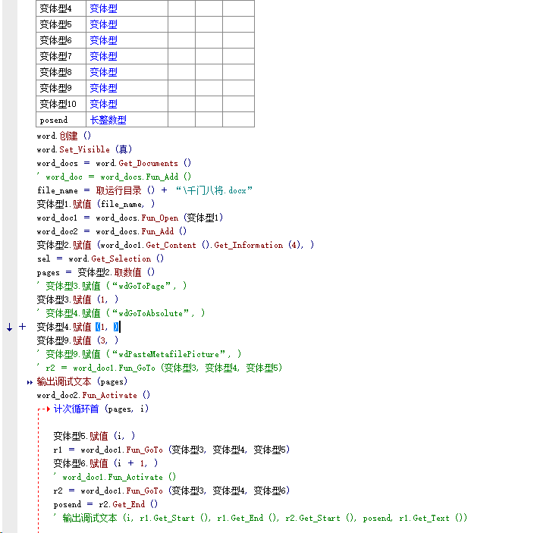Image resolution: width=537 pixels, height=533 pixels.
Task: Click the 变体型 type cell in row 变体型10
Action: point(127,104)
